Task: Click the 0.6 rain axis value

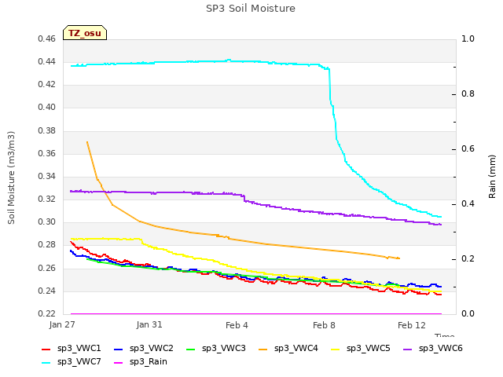Action: click(468, 148)
